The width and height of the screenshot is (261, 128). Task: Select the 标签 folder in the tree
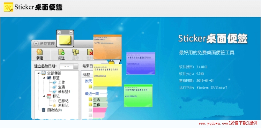(x=56, y=78)
